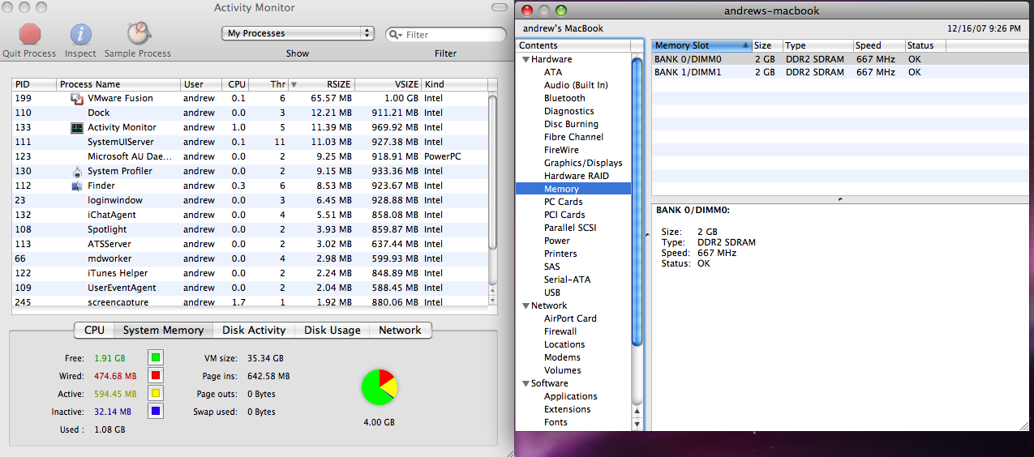Click the Quit Process stop-sign icon
The width and height of the screenshot is (1034, 457).
pos(30,34)
